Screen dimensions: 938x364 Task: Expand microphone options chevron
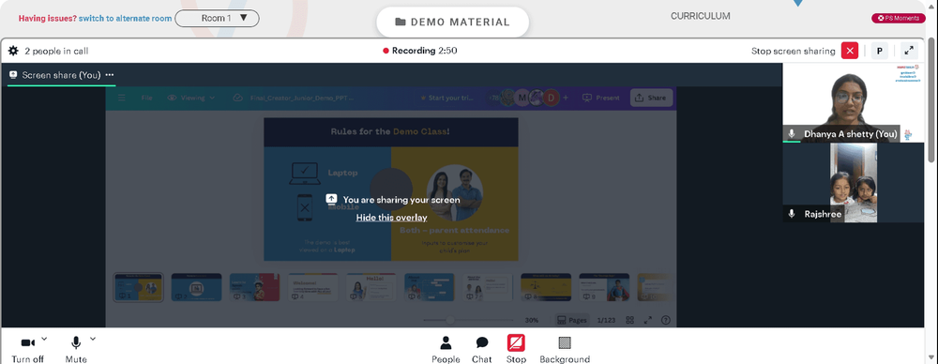pos(93,339)
